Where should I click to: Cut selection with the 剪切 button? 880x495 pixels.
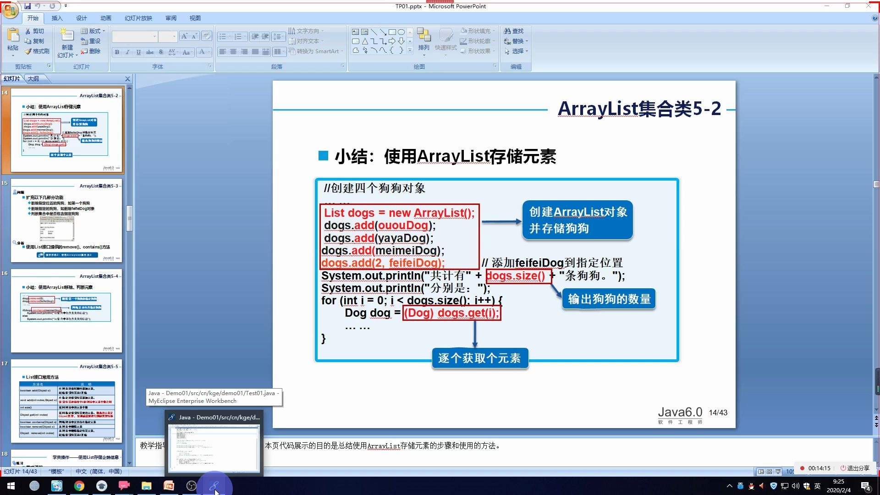[35, 31]
